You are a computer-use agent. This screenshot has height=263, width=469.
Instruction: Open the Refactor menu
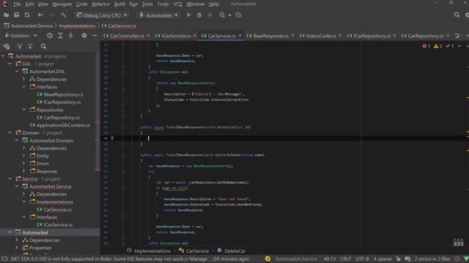click(100, 4)
